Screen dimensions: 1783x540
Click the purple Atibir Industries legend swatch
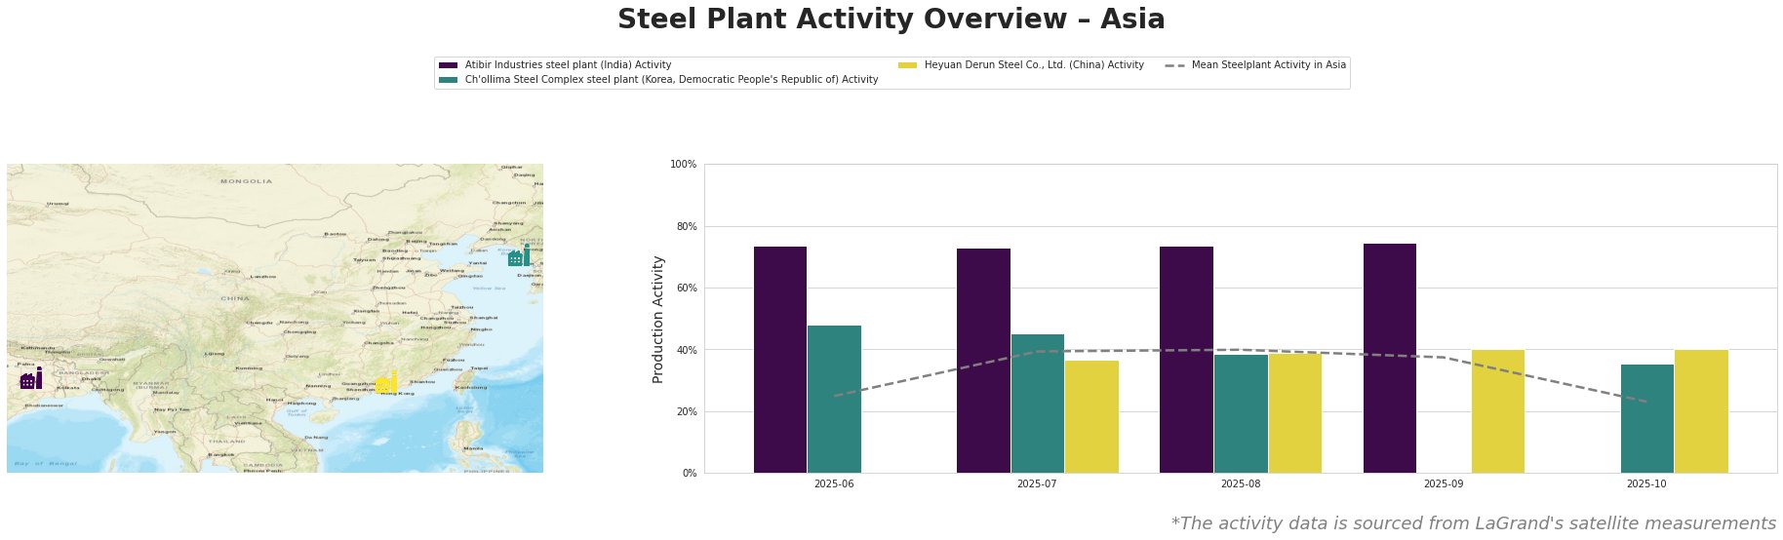(448, 65)
